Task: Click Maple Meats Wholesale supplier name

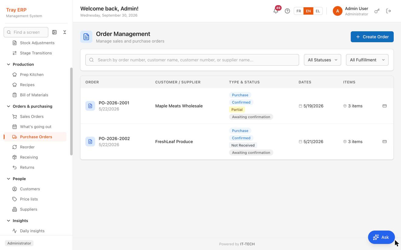Action: coord(179,106)
